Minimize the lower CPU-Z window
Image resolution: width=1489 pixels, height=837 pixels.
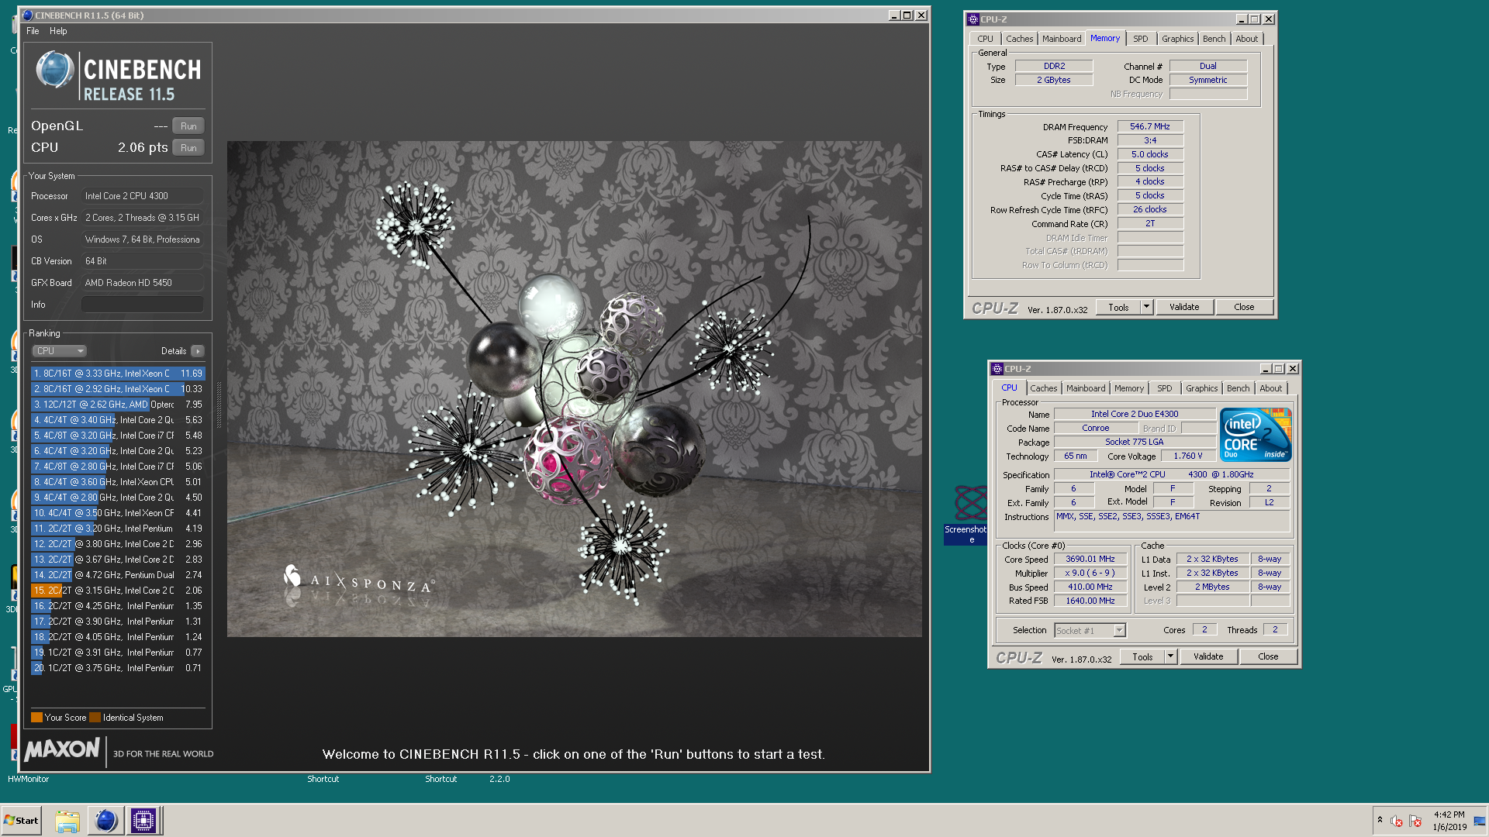click(1265, 369)
